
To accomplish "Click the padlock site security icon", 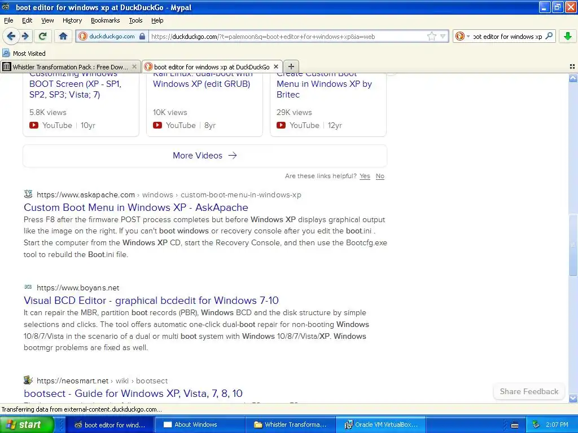I will pyautogui.click(x=142, y=36).
